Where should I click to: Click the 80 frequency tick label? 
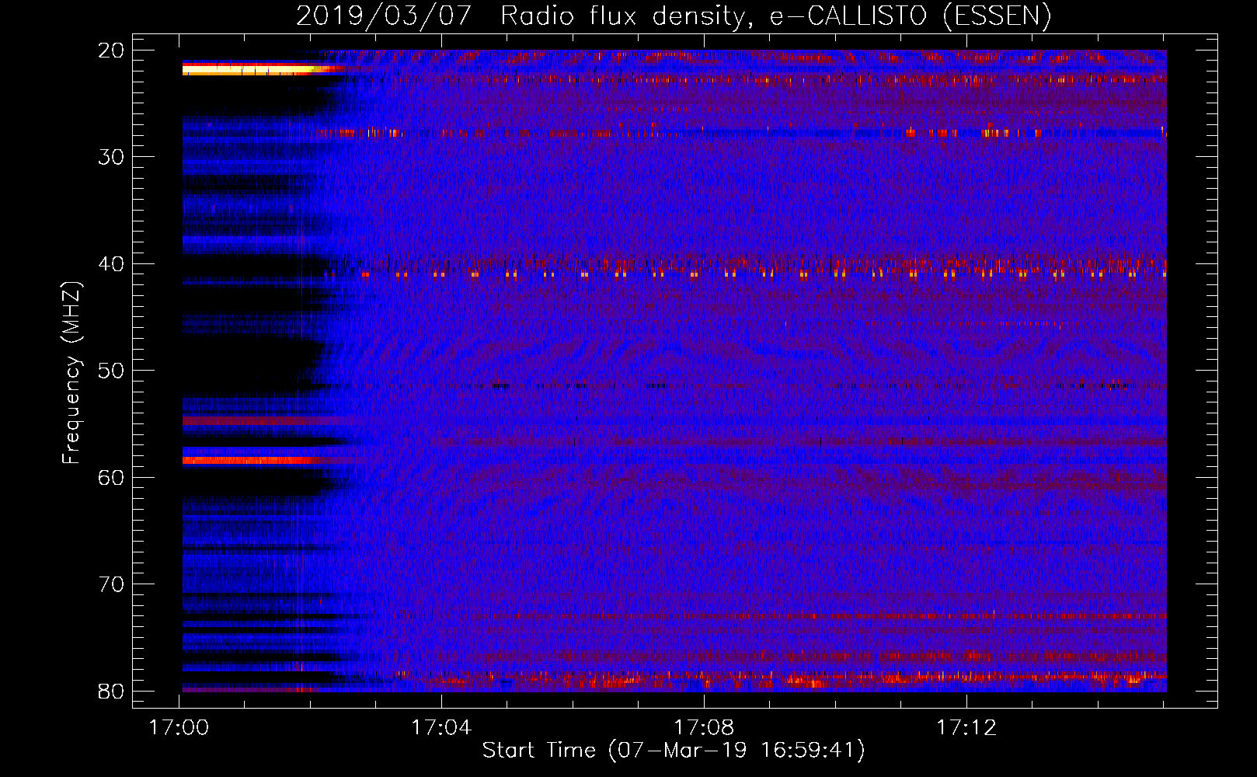111,691
